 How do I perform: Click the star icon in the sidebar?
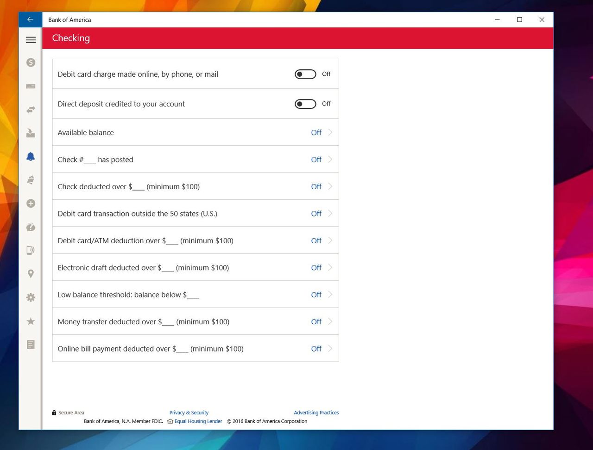point(31,321)
